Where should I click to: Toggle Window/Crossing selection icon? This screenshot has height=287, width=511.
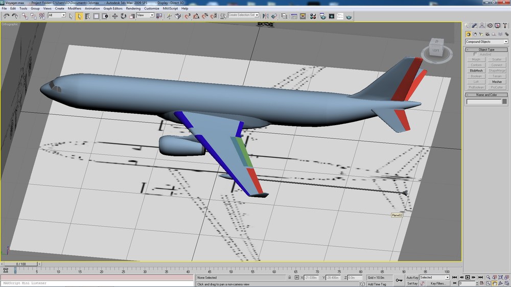105,16
